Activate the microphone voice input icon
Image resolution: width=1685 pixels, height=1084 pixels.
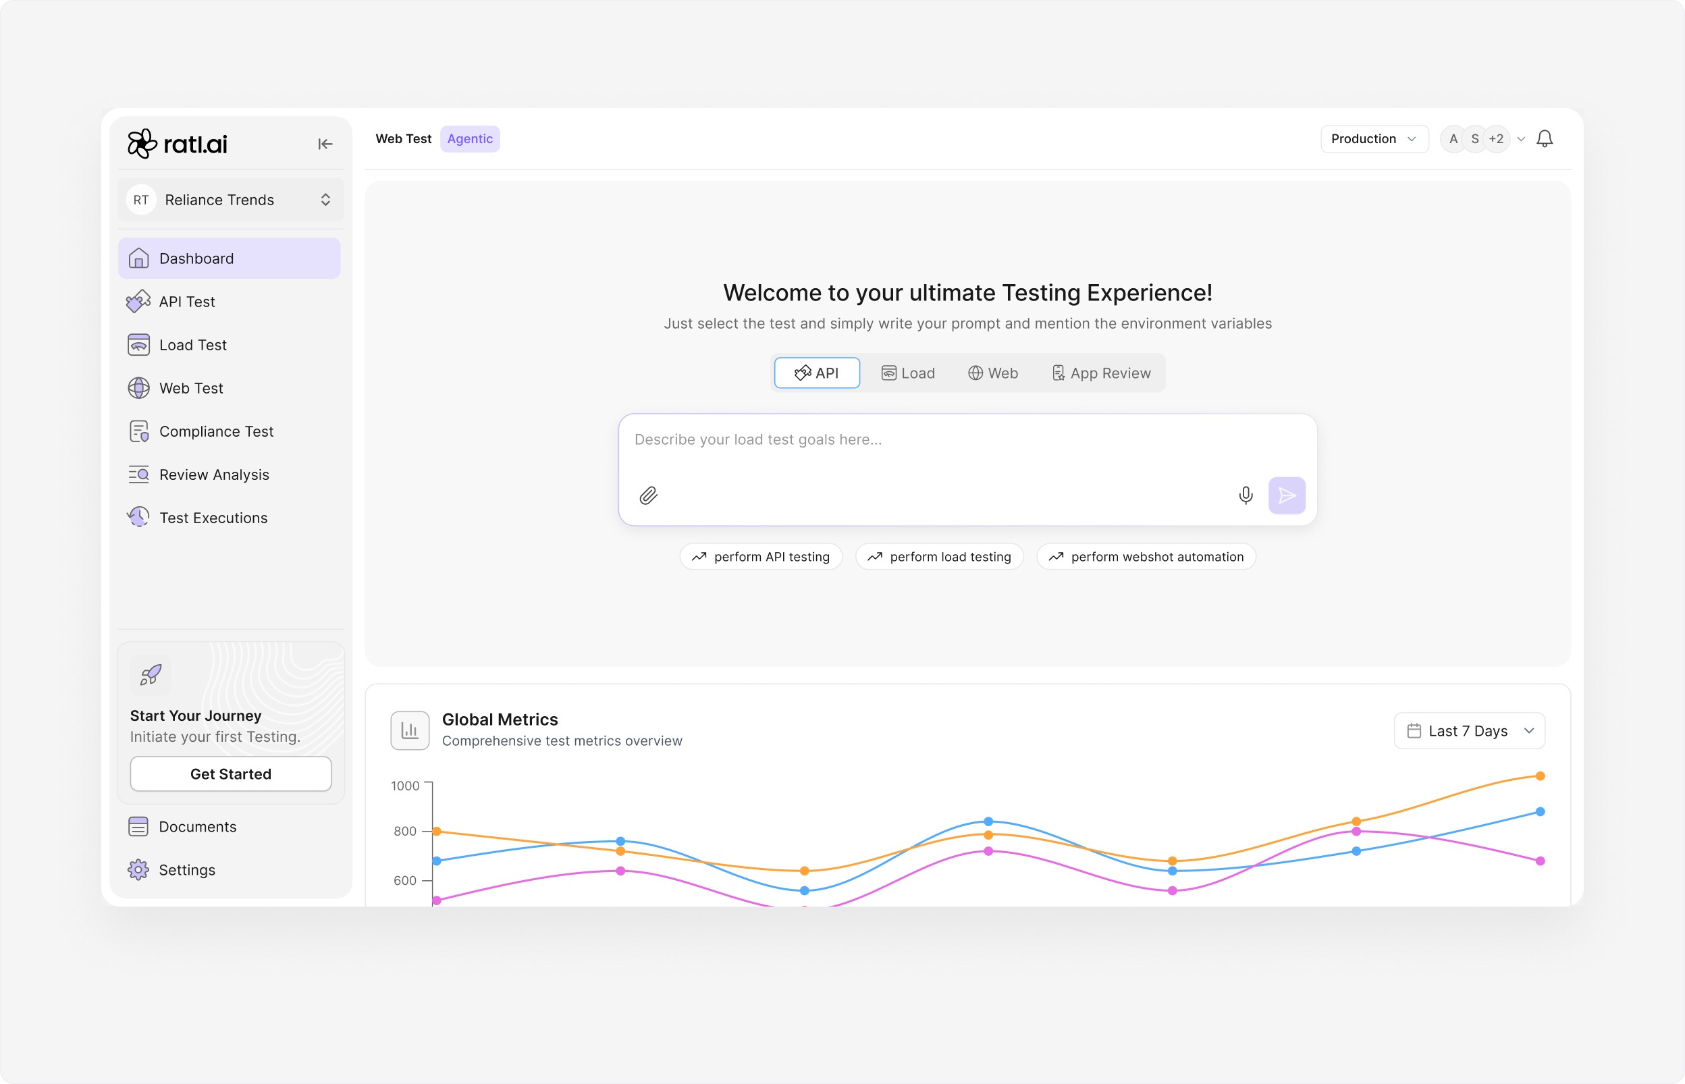point(1245,495)
